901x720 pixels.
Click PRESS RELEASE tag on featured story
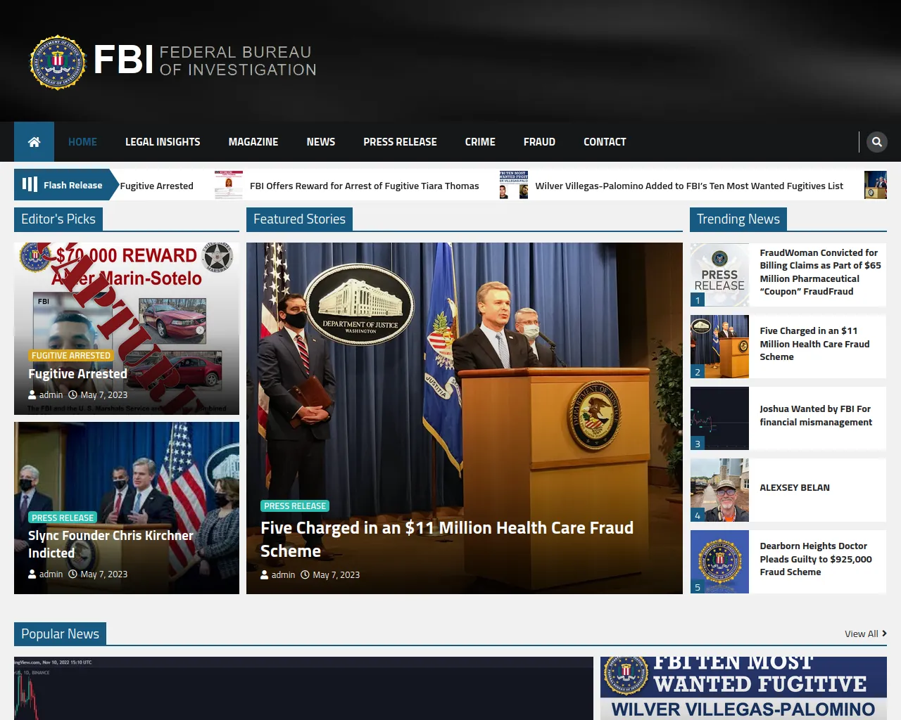[x=295, y=506]
